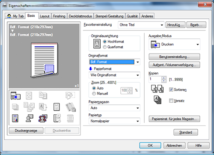
Task: Click the greyed booklet fold icon
Action: click(x=70, y=95)
